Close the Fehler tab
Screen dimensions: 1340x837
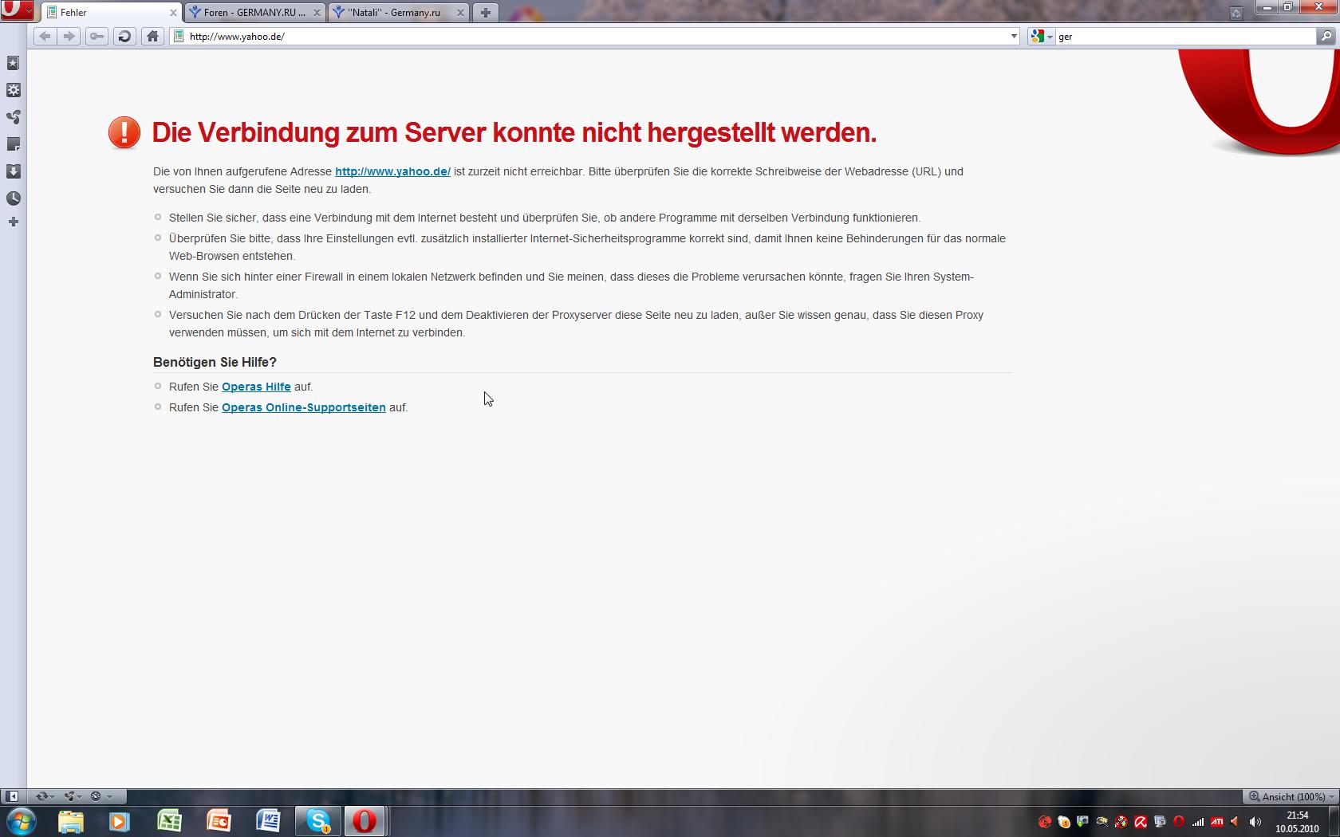(x=173, y=13)
